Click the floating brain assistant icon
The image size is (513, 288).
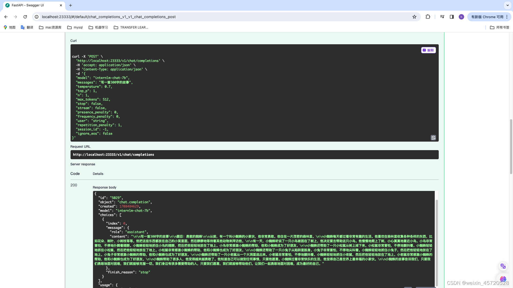(x=503, y=279)
